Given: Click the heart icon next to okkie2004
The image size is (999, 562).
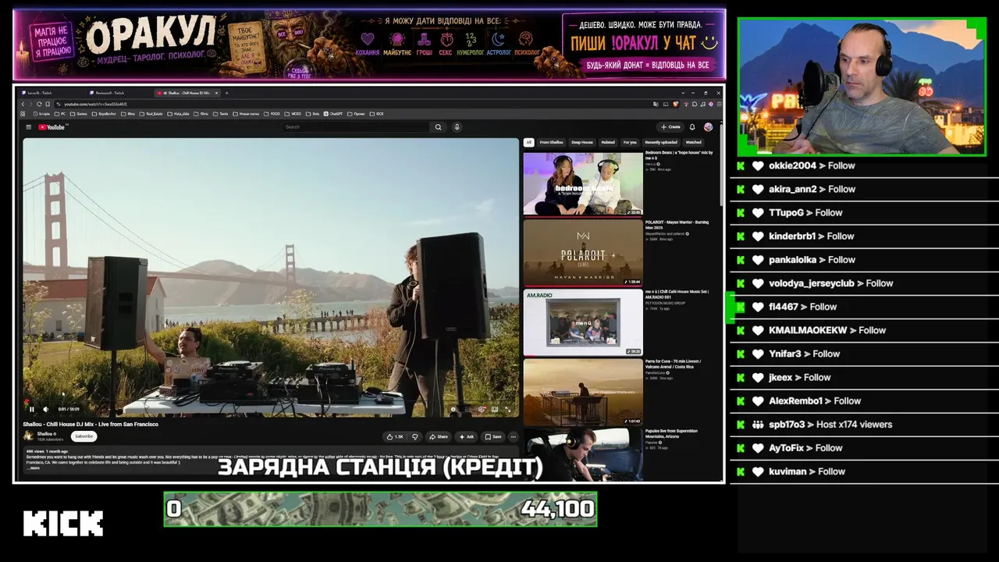Looking at the screenshot, I should click(758, 165).
